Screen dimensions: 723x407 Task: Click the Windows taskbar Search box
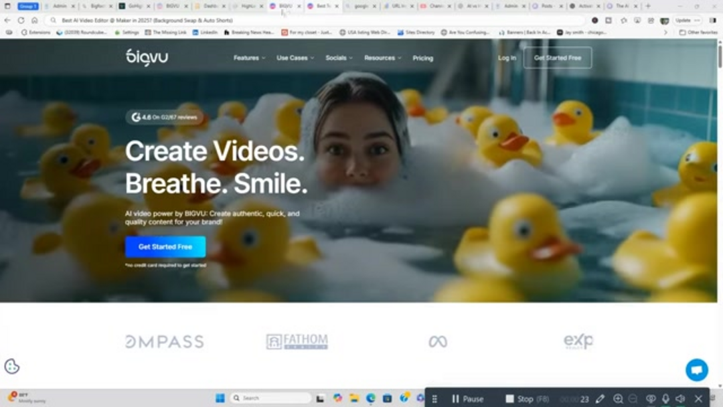(x=271, y=398)
